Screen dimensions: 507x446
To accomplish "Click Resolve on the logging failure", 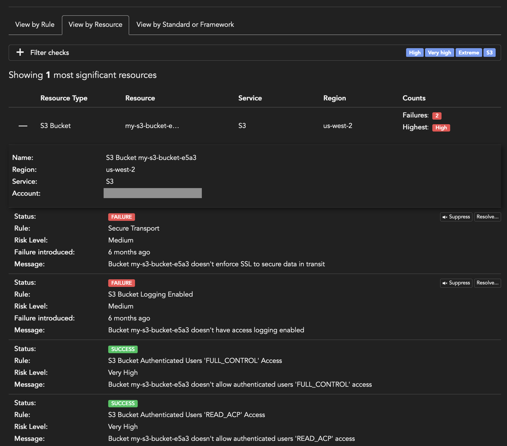I will [x=487, y=283].
